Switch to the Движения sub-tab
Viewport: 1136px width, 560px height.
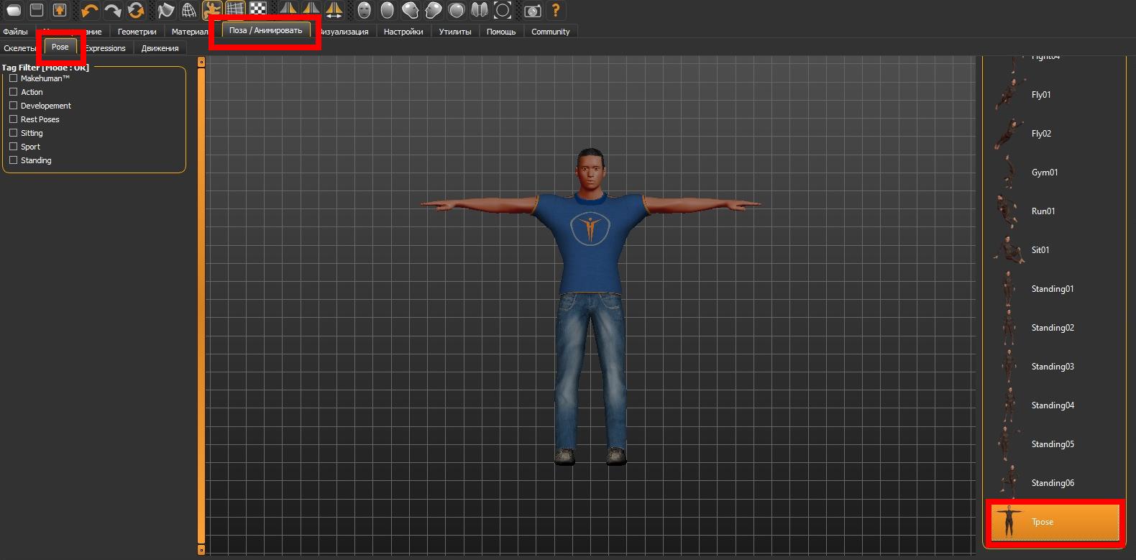[160, 48]
